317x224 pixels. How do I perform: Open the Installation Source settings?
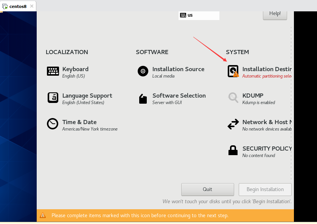178,69
